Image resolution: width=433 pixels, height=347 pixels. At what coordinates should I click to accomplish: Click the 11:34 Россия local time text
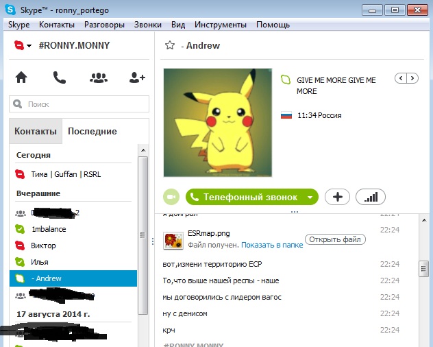(319, 115)
